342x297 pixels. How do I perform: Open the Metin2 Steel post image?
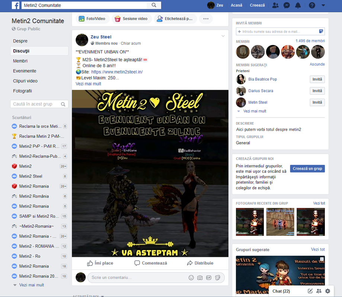[150, 173]
